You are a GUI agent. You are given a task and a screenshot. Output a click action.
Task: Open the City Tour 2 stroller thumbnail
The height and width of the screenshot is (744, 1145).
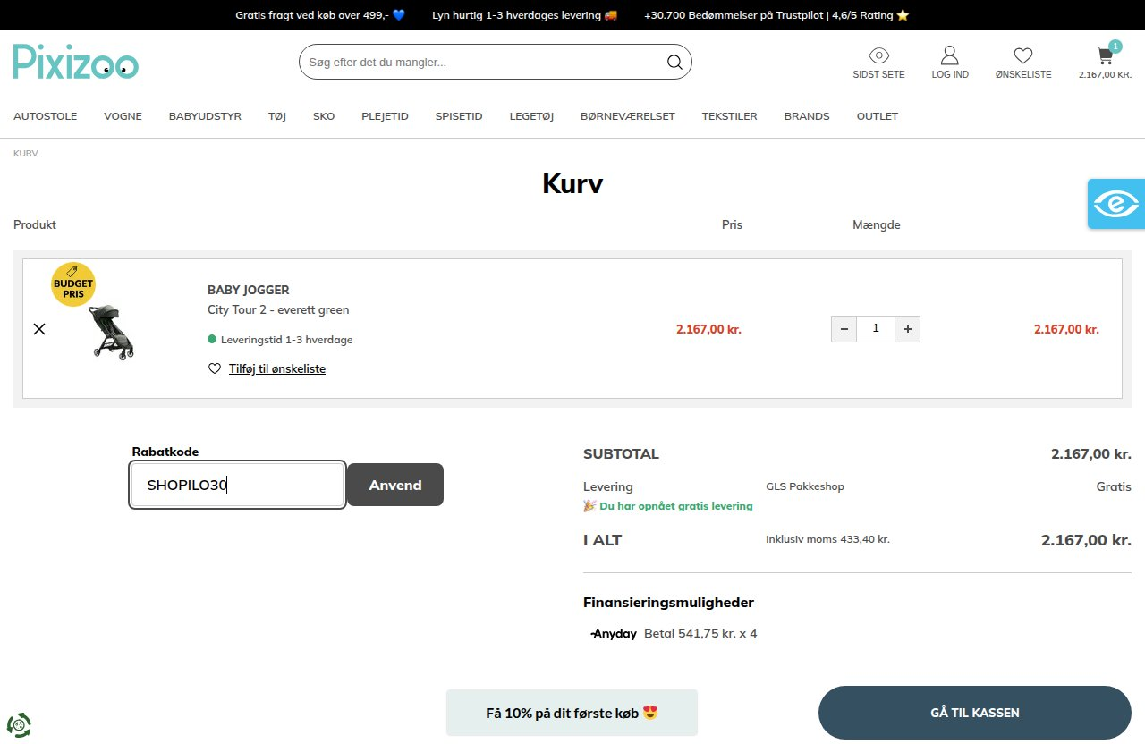[113, 331]
